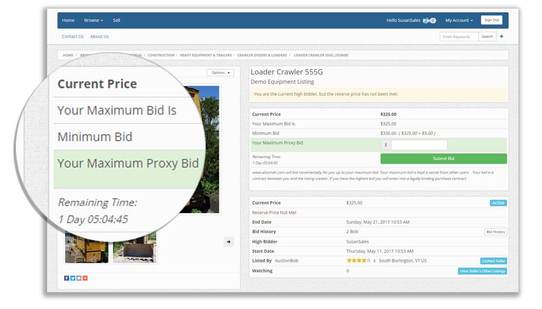The image size is (542, 309).
Task: Open the Bid History
Action: click(495, 232)
